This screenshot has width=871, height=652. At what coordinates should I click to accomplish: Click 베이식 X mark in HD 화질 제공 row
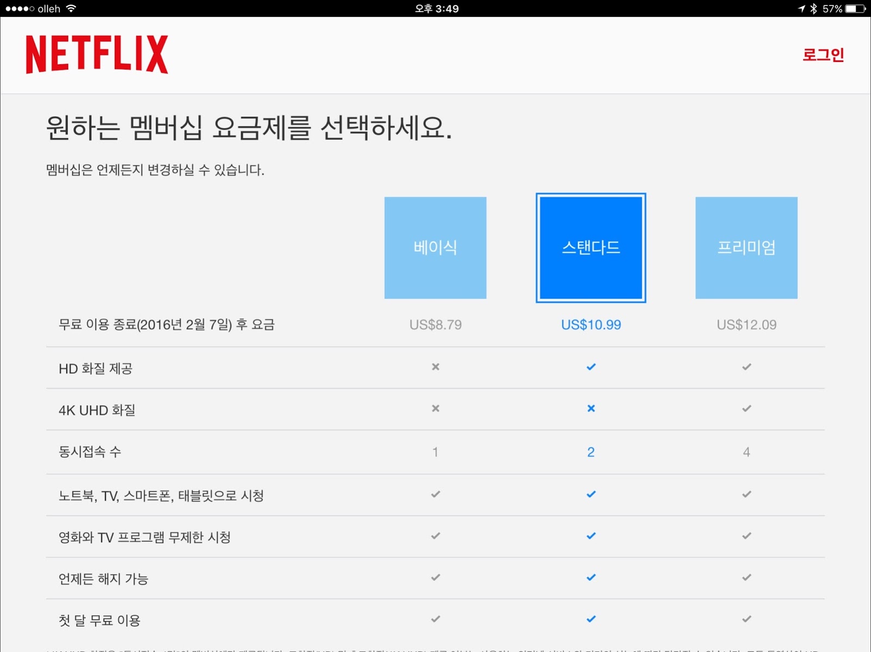coord(436,367)
